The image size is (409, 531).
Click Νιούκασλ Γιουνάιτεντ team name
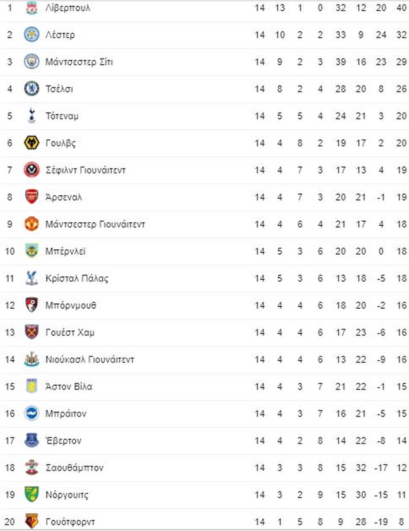[x=90, y=359]
